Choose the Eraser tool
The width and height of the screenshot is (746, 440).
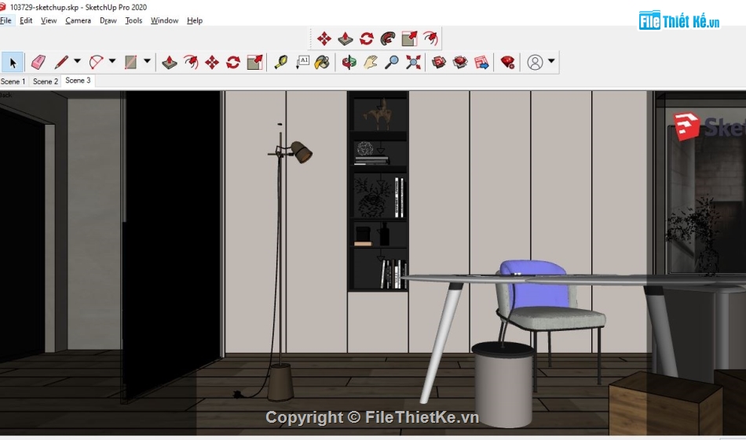(38, 62)
